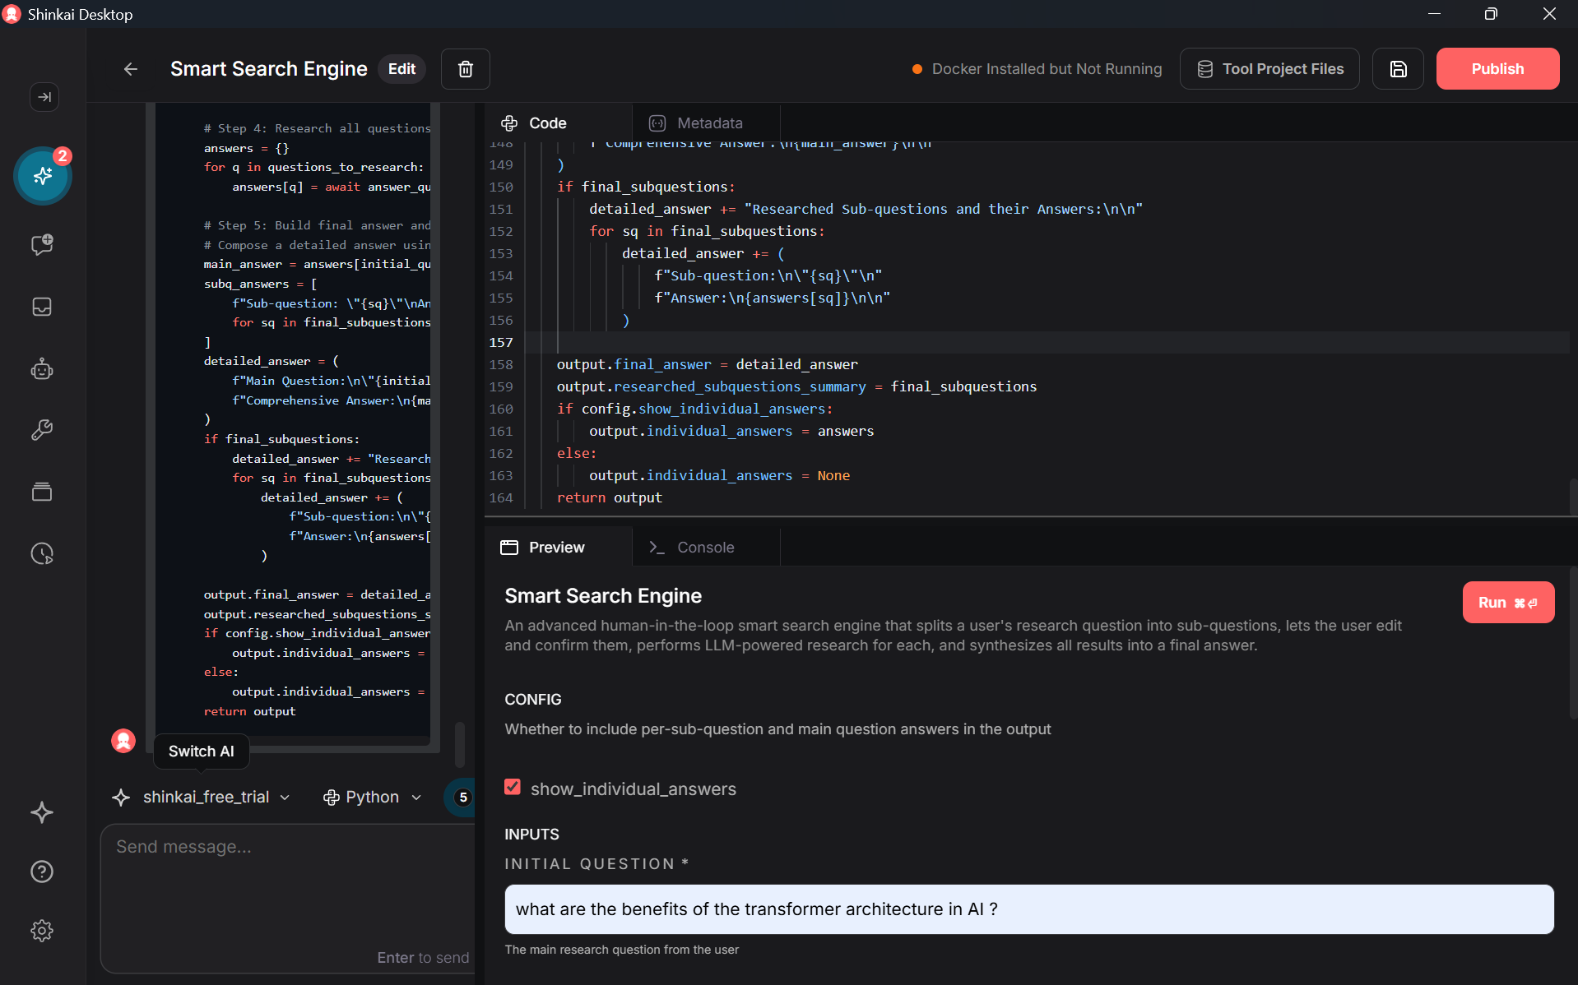This screenshot has width=1578, height=985.
Task: Switch to the Console tab
Action: pos(705,547)
